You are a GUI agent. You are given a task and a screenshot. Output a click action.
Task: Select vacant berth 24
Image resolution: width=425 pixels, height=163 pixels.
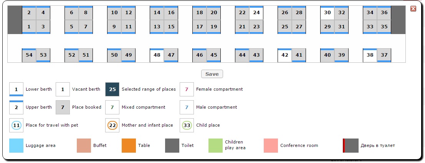click(256, 13)
